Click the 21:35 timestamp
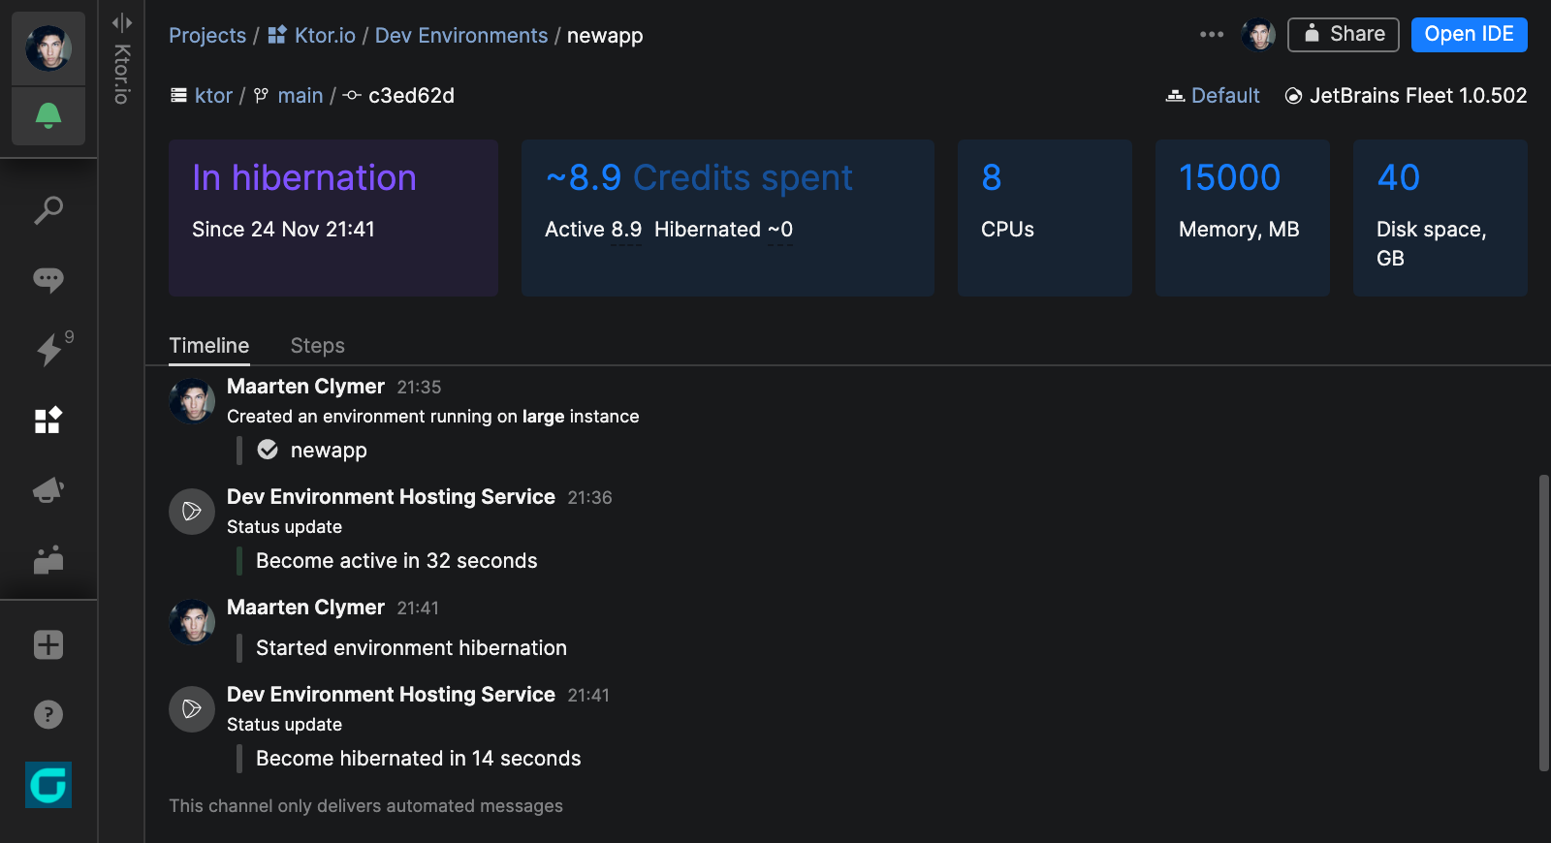This screenshot has height=843, width=1551. click(419, 388)
